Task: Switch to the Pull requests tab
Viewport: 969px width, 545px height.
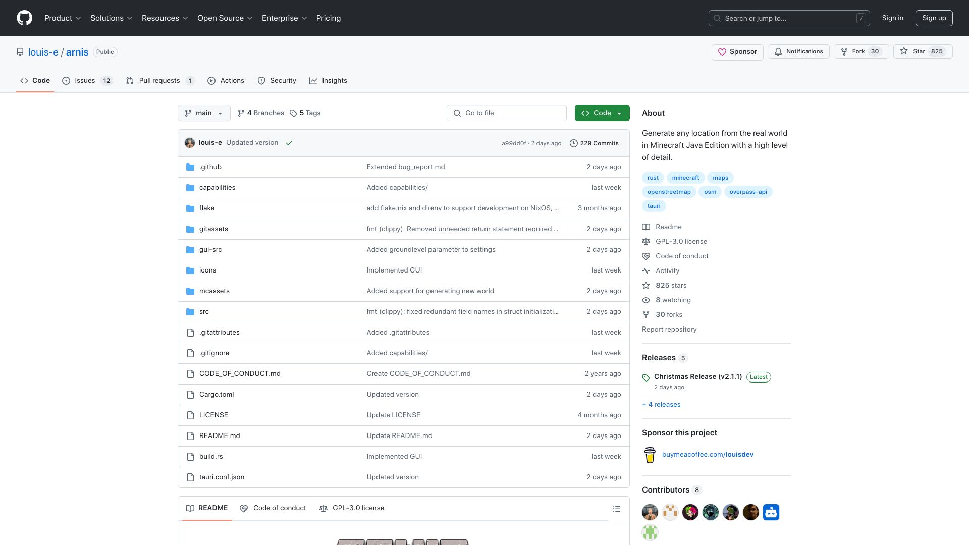Action: pyautogui.click(x=160, y=81)
